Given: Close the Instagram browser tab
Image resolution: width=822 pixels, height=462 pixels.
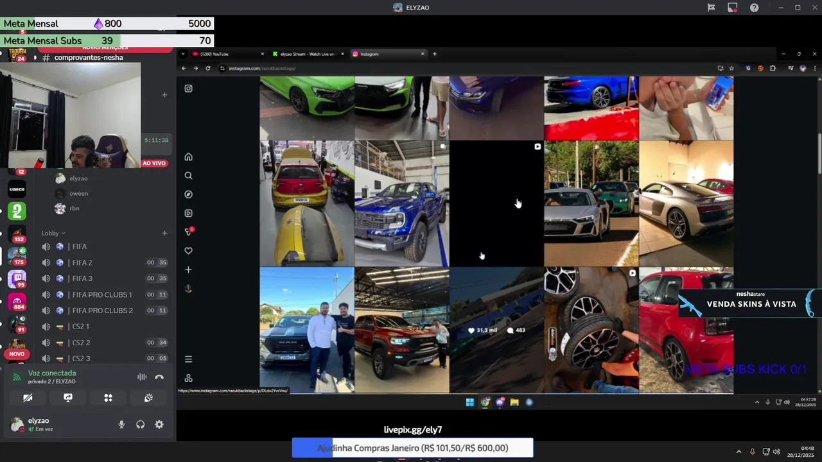Looking at the screenshot, I should pos(423,54).
